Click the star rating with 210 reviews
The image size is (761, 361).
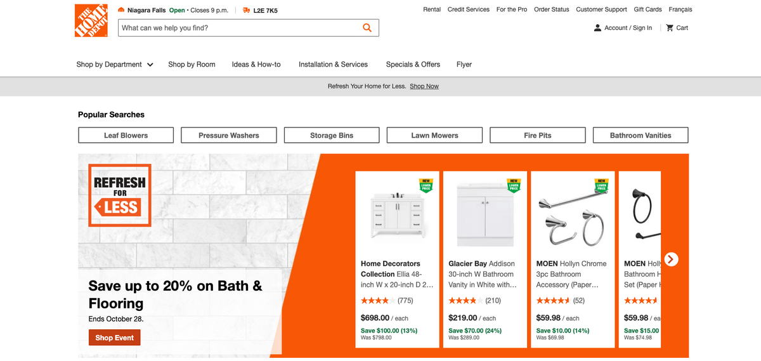465,301
